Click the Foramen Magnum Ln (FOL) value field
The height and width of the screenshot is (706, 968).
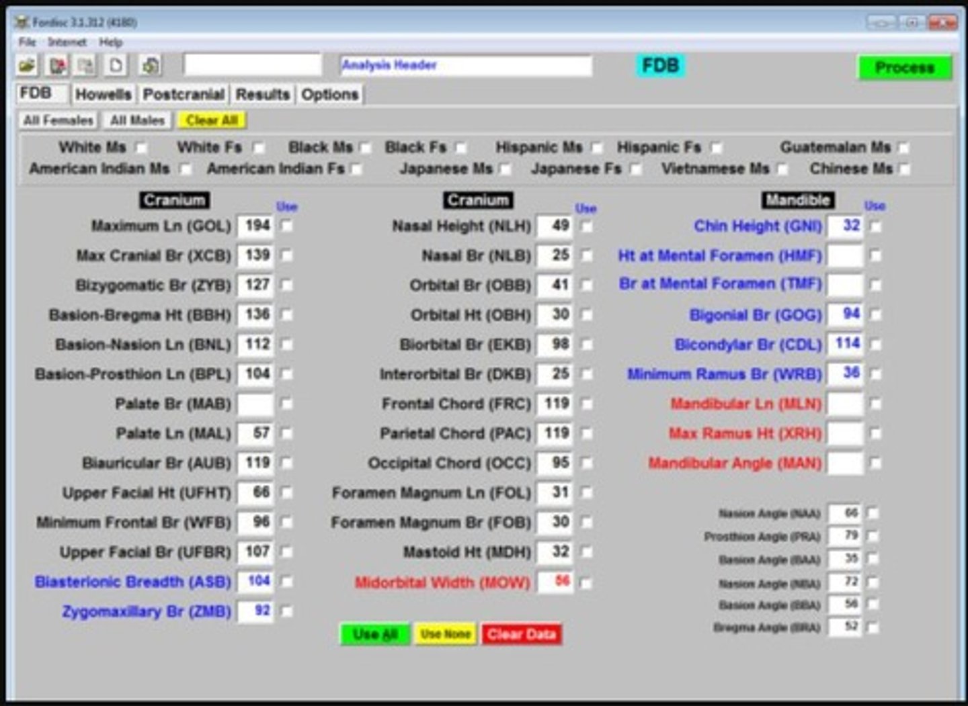555,493
